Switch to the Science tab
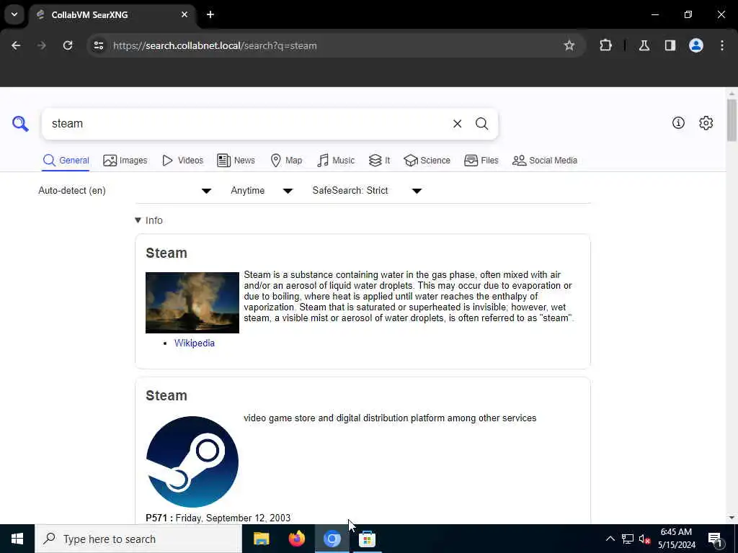Screen dimensions: 738x553 427,161
